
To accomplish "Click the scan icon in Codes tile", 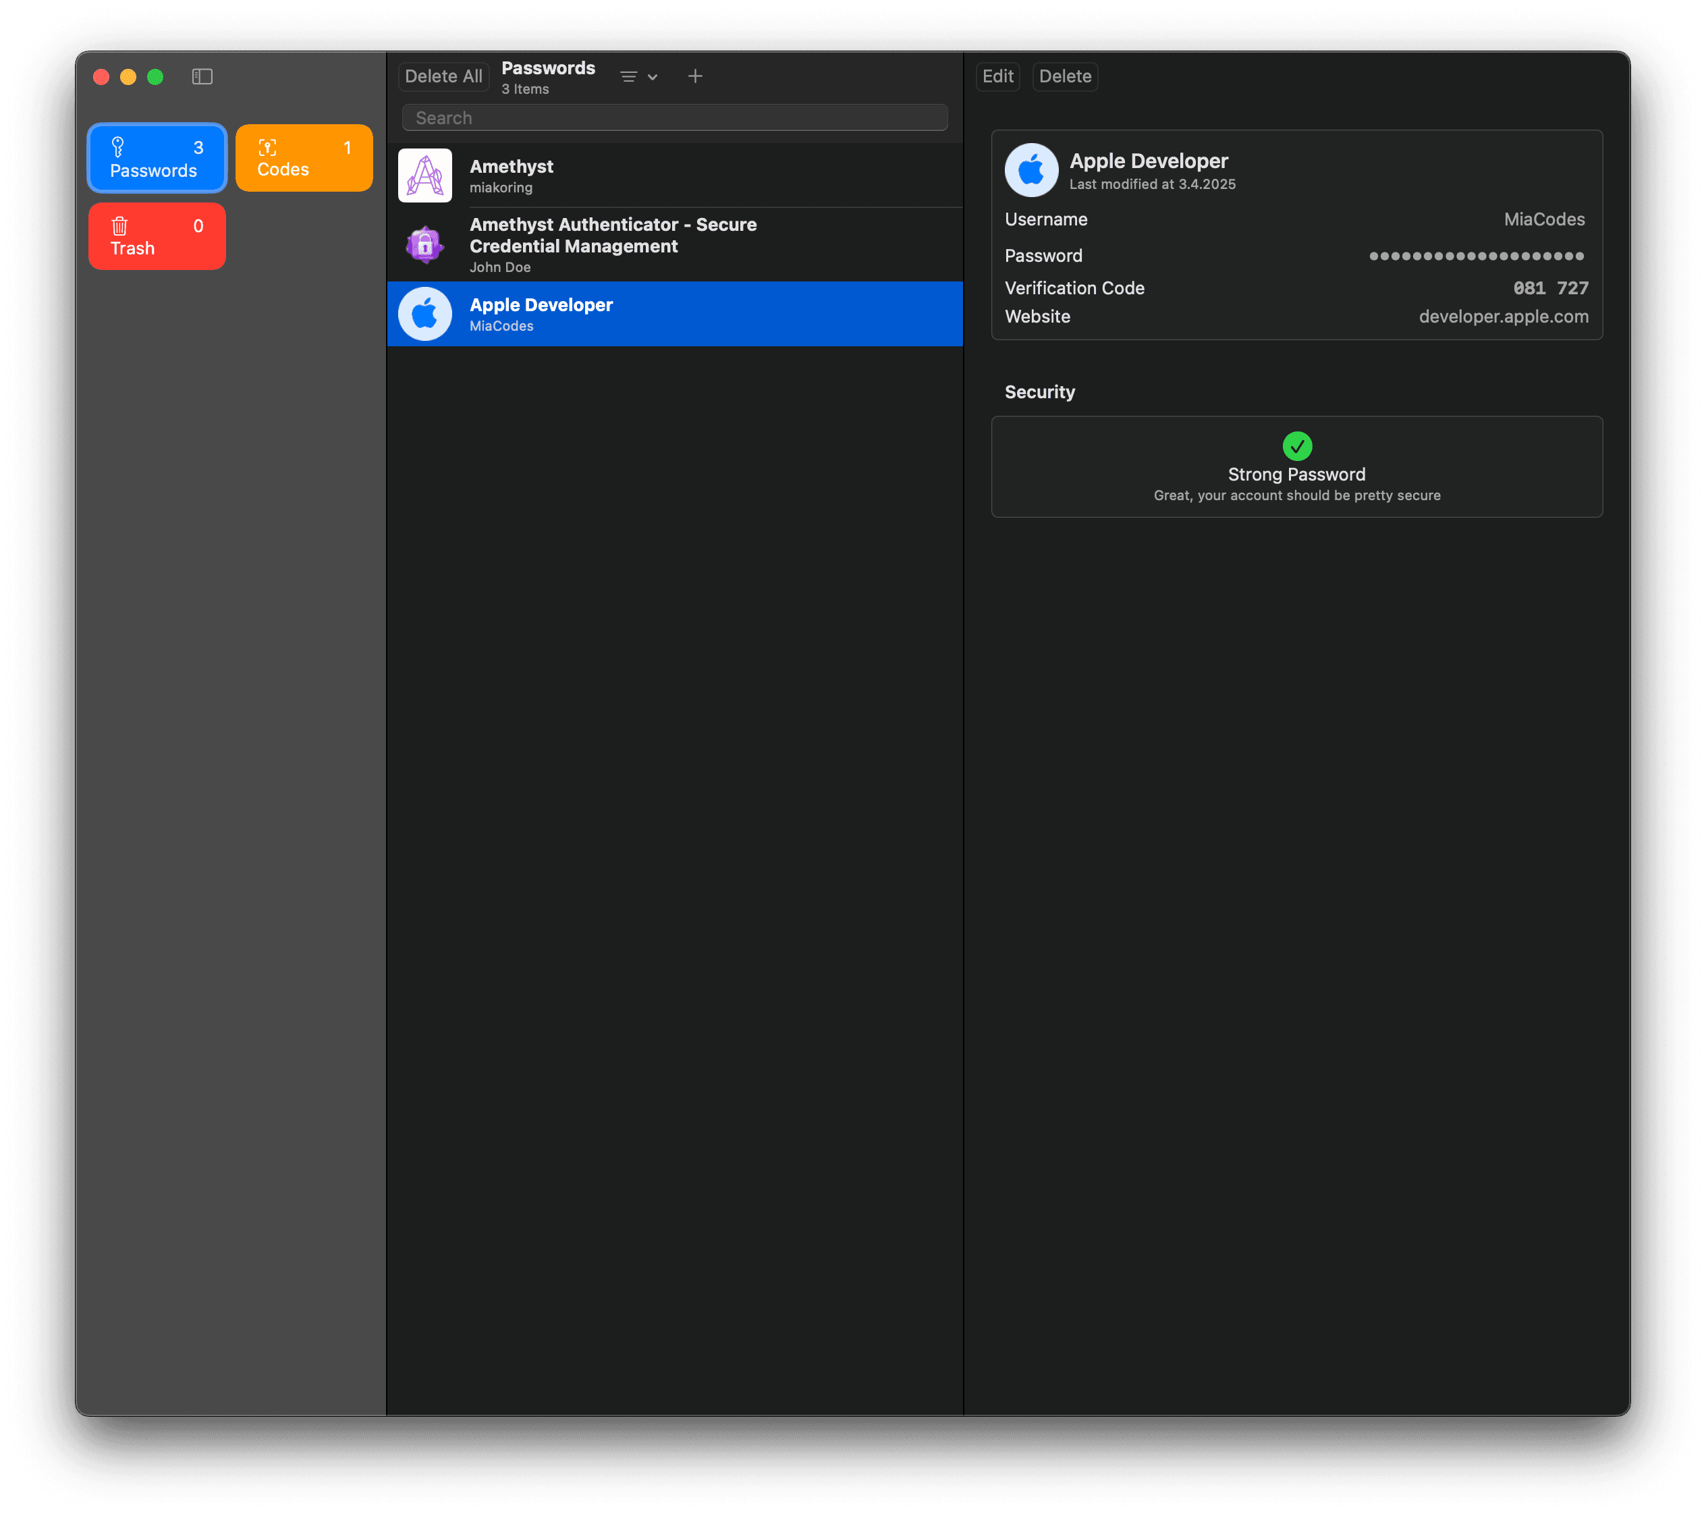I will (x=267, y=148).
